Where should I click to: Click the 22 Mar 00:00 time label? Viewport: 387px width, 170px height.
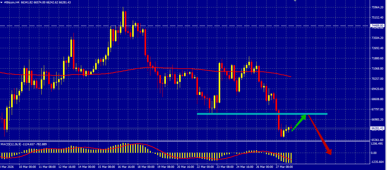(x=205, y=167)
